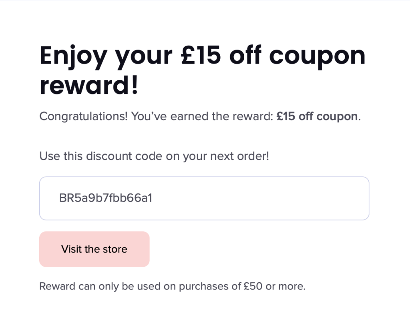This screenshot has height=335, width=410.
Task: Click the Visit the store button
Action: pyautogui.click(x=94, y=249)
